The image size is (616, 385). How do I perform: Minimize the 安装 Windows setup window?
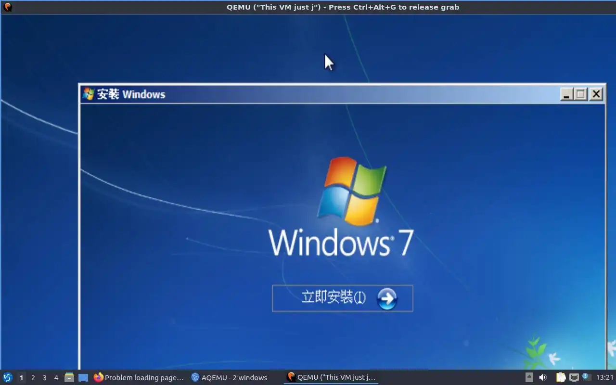pyautogui.click(x=566, y=94)
